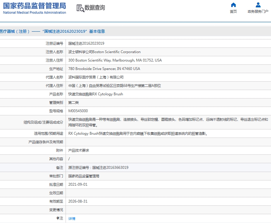271x223 pixels.
Task: Click the 首页 label
Action: tap(233, 11)
